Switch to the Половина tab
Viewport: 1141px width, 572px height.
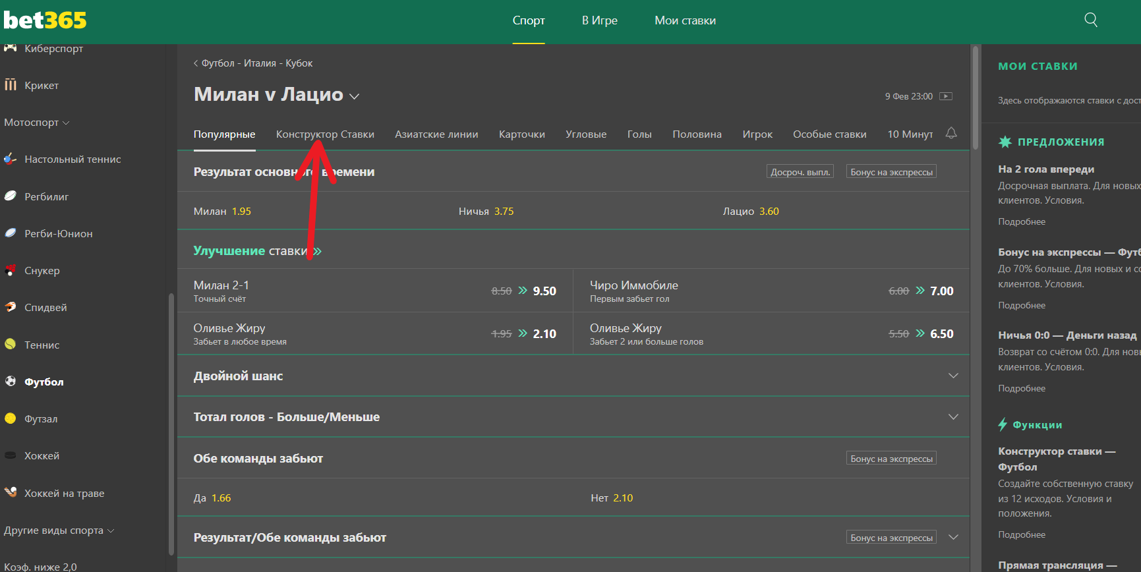pos(697,134)
